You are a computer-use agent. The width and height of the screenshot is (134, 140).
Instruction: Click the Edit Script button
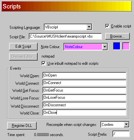23,46
